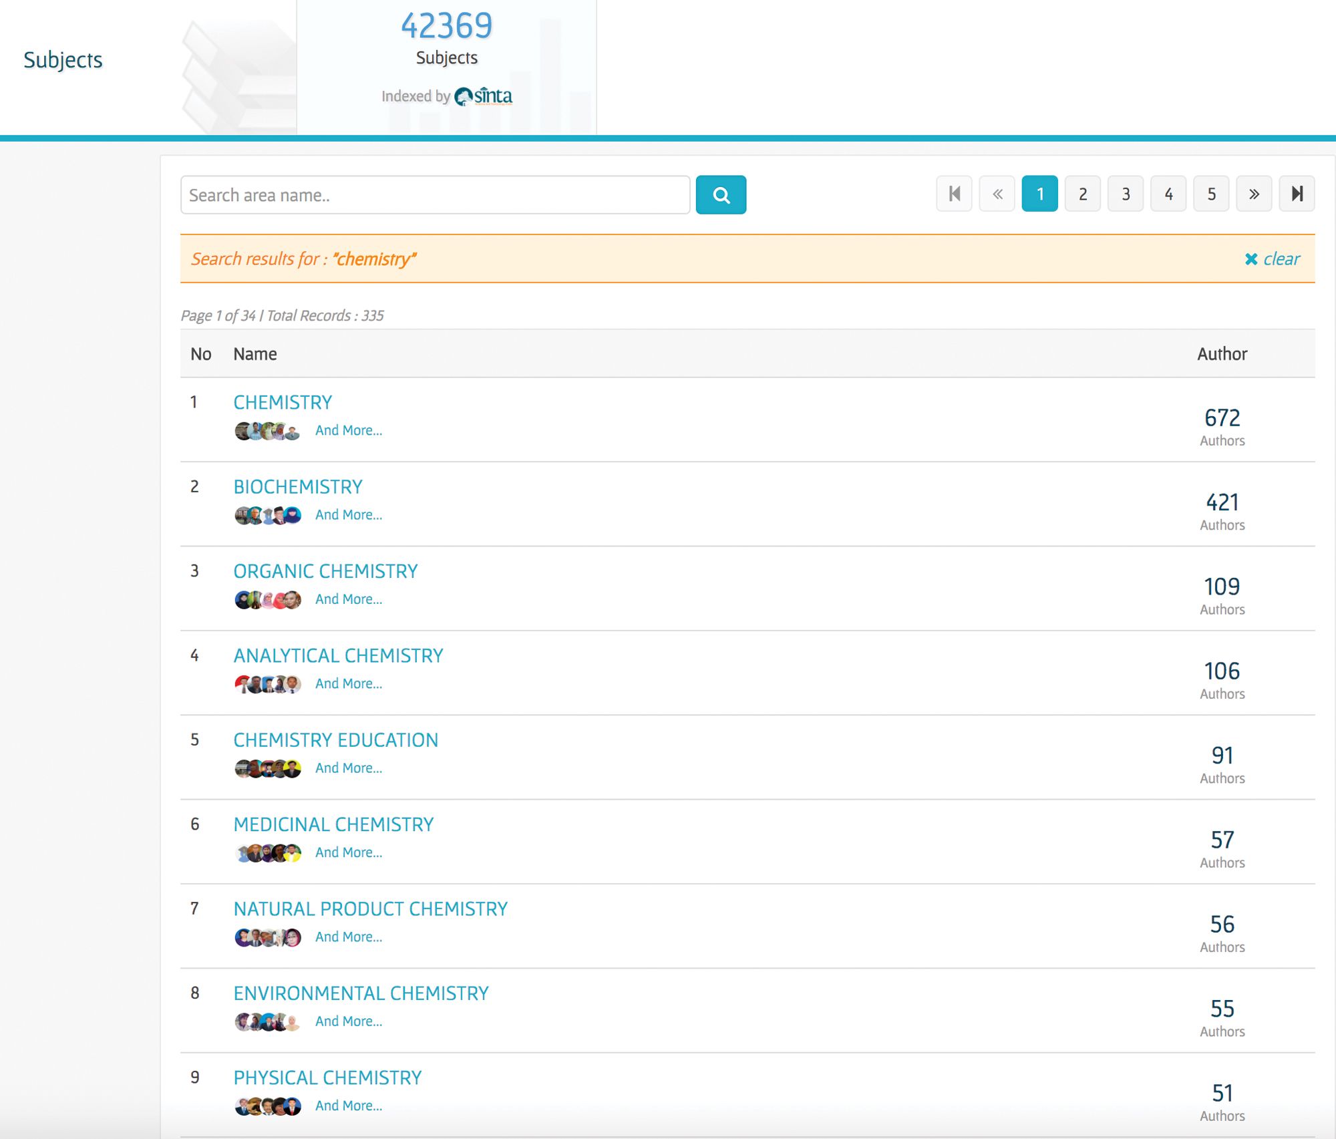This screenshot has height=1139, width=1336.
Task: Click the Sinta logo
Action: [484, 97]
